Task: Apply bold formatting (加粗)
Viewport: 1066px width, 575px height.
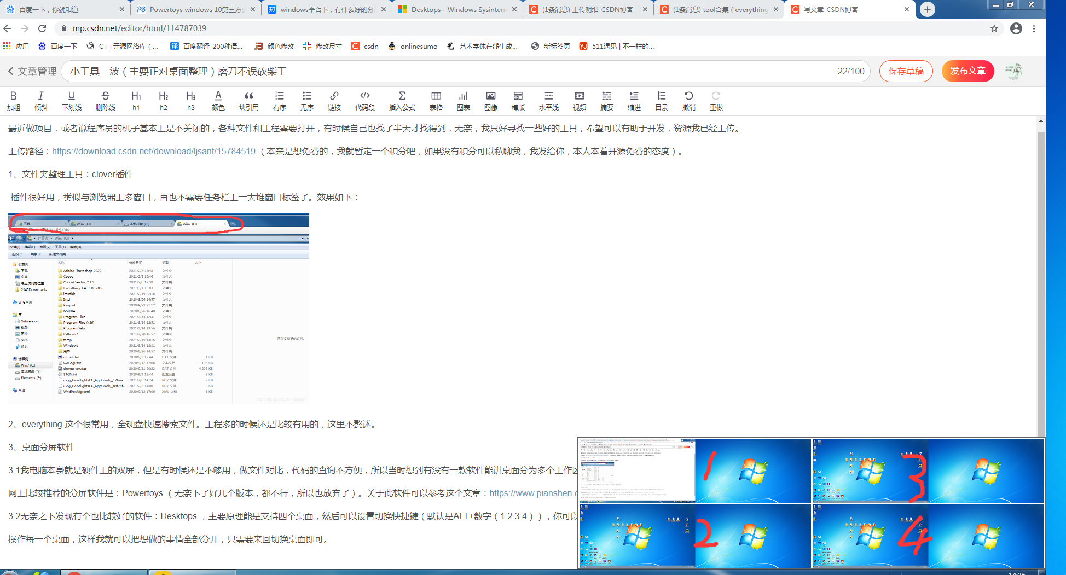Action: [x=14, y=101]
